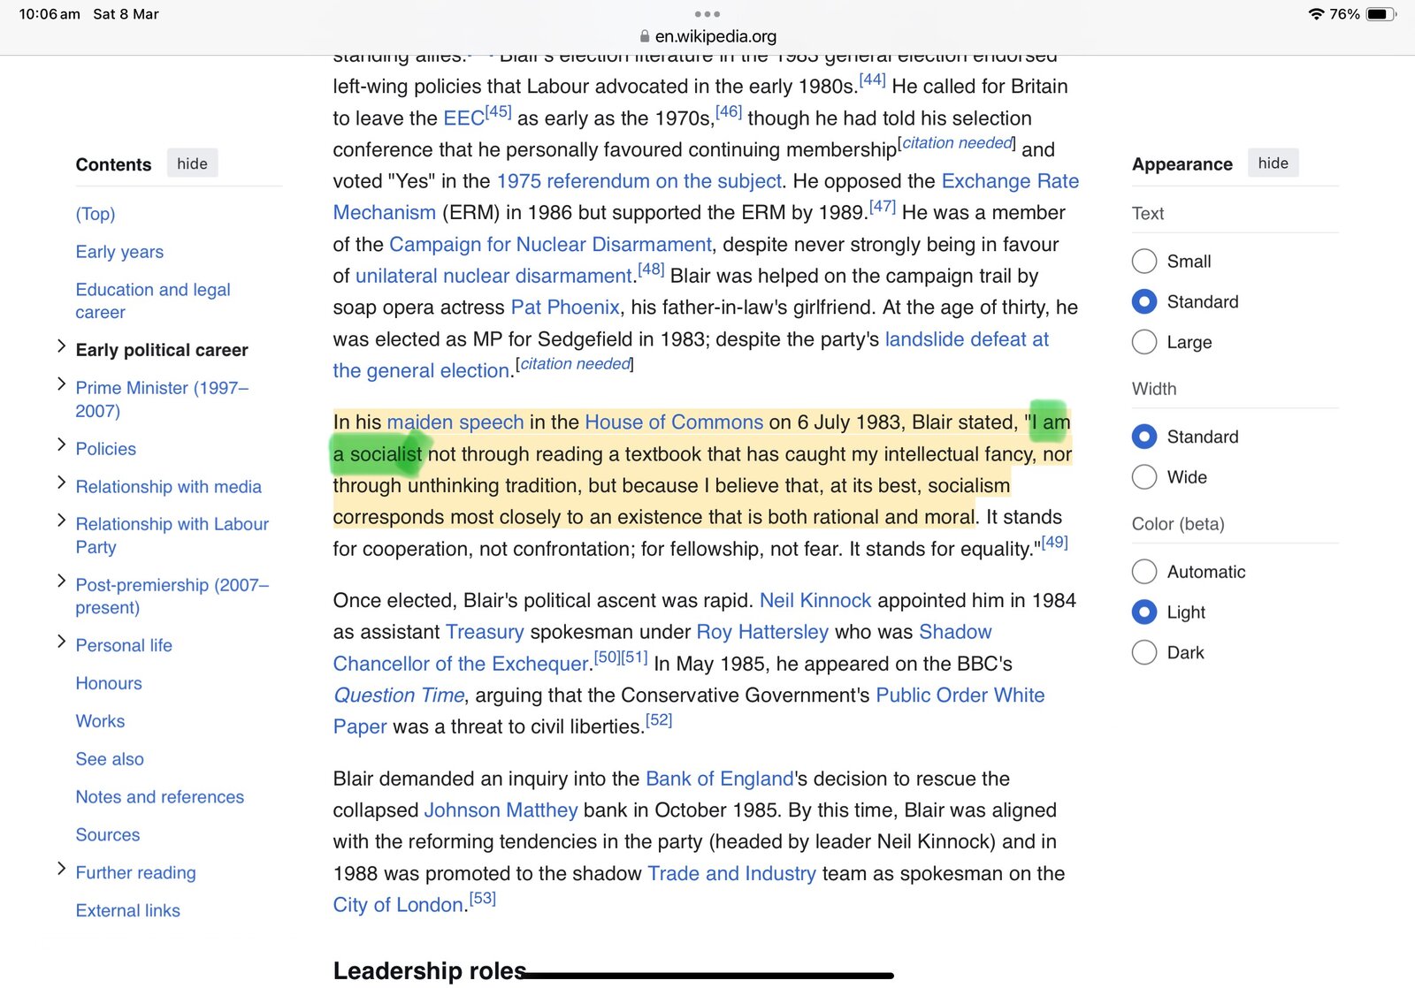Choose Automatic color setting
1415x988 pixels.
coord(1144,572)
